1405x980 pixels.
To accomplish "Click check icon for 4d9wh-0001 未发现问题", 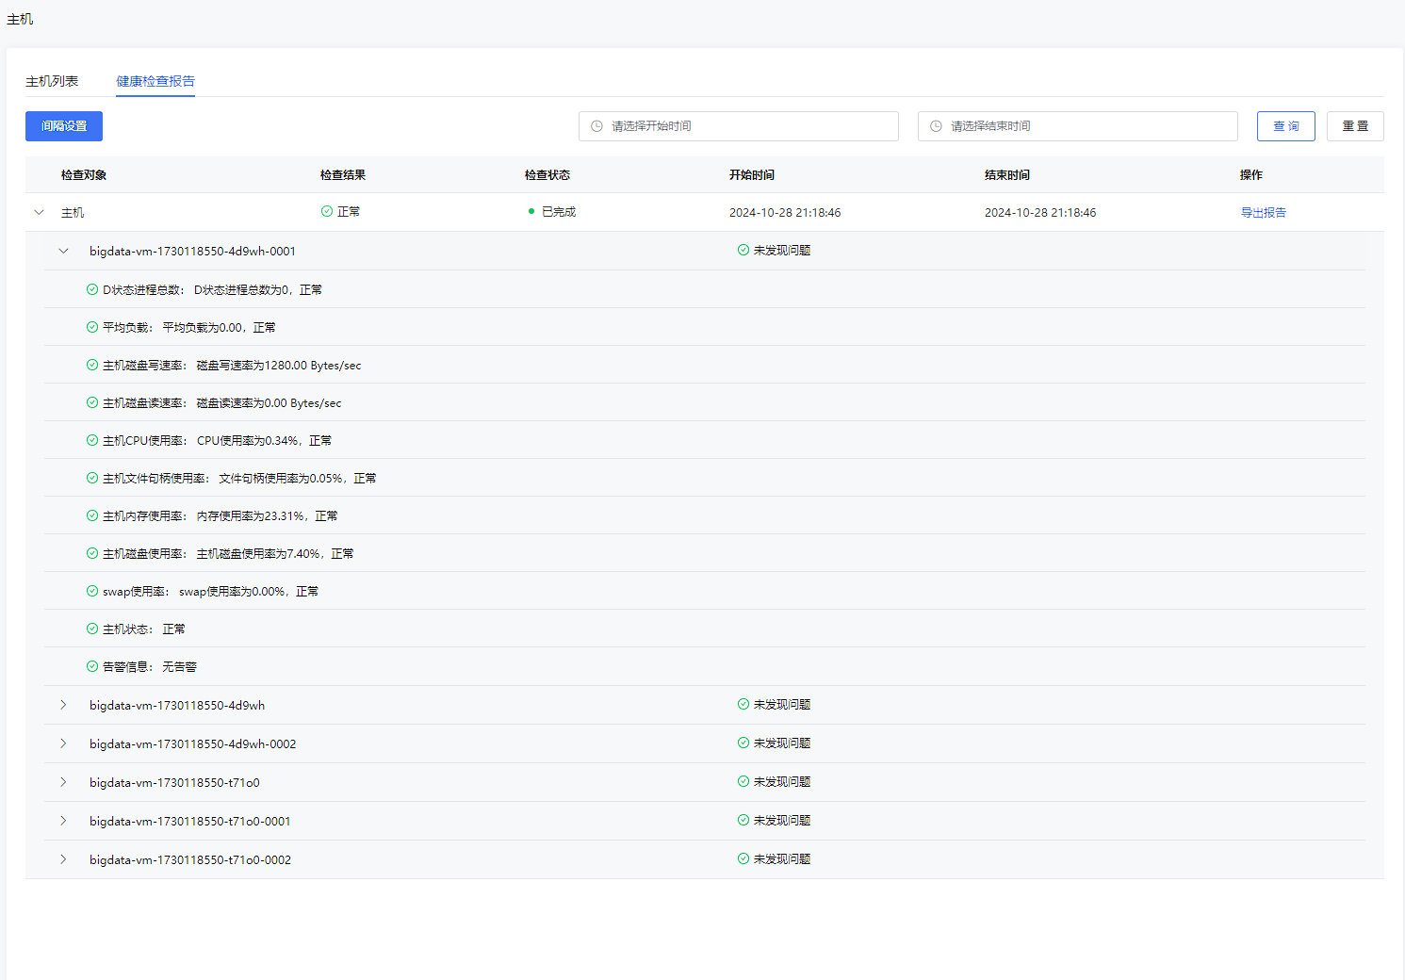I will tap(743, 250).
